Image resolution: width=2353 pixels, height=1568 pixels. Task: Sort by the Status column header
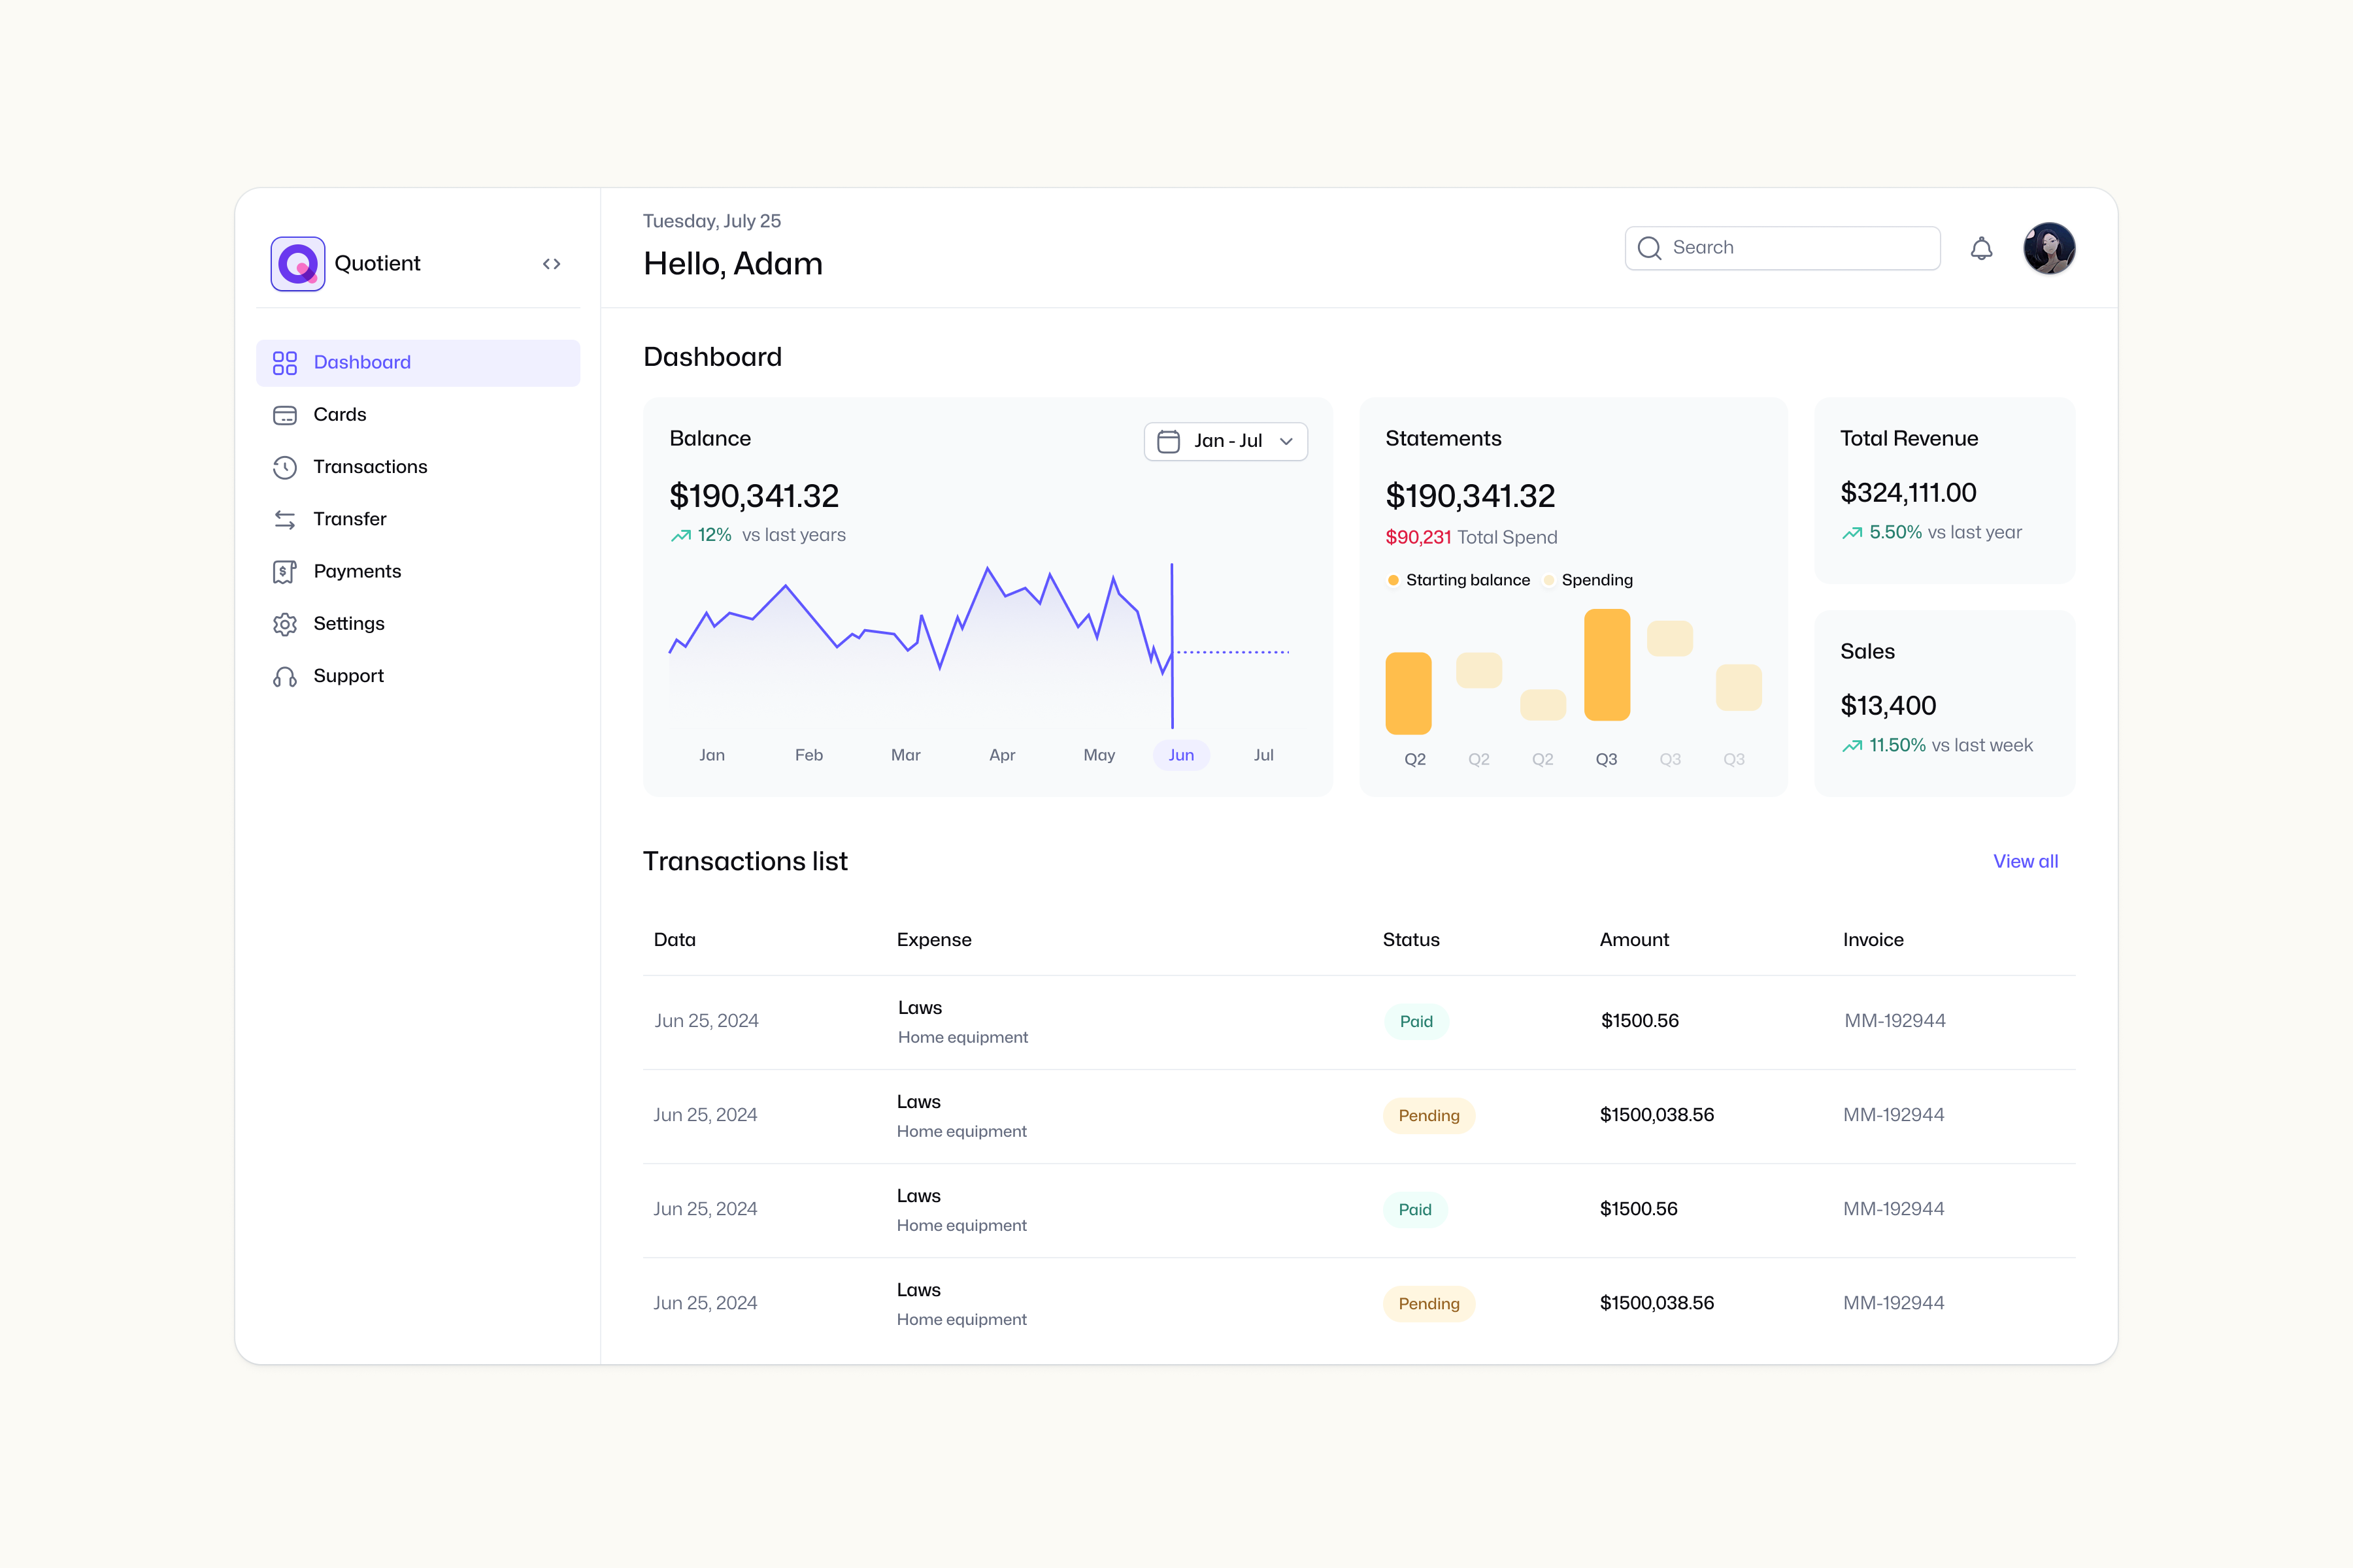pyautogui.click(x=1410, y=940)
